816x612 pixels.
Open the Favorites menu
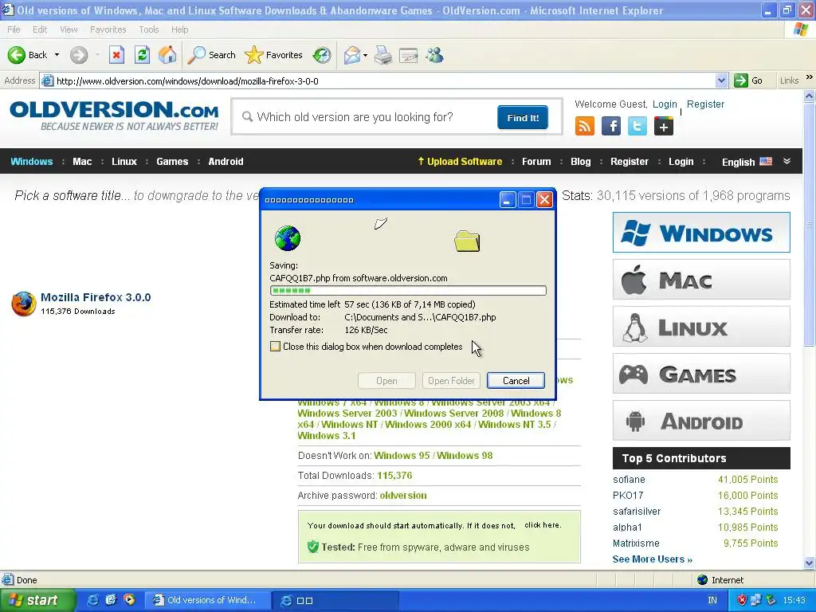(108, 29)
